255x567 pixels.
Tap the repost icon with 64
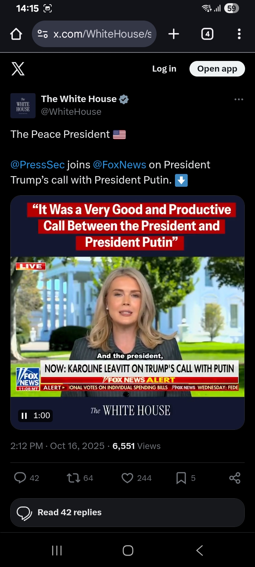click(x=73, y=478)
